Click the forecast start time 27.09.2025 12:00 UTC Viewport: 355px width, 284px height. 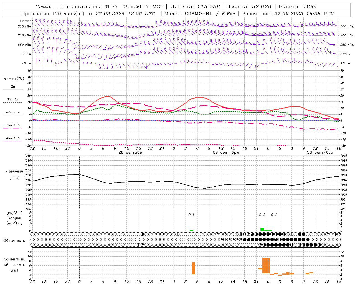pyautogui.click(x=125, y=14)
